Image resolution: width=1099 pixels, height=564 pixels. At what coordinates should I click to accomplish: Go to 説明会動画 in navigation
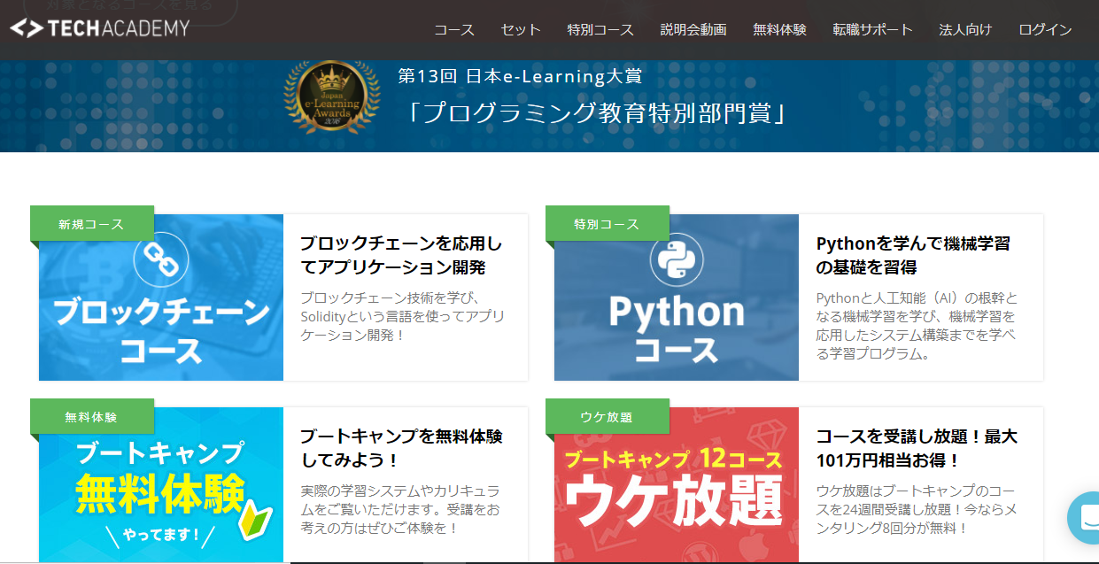coord(693,30)
